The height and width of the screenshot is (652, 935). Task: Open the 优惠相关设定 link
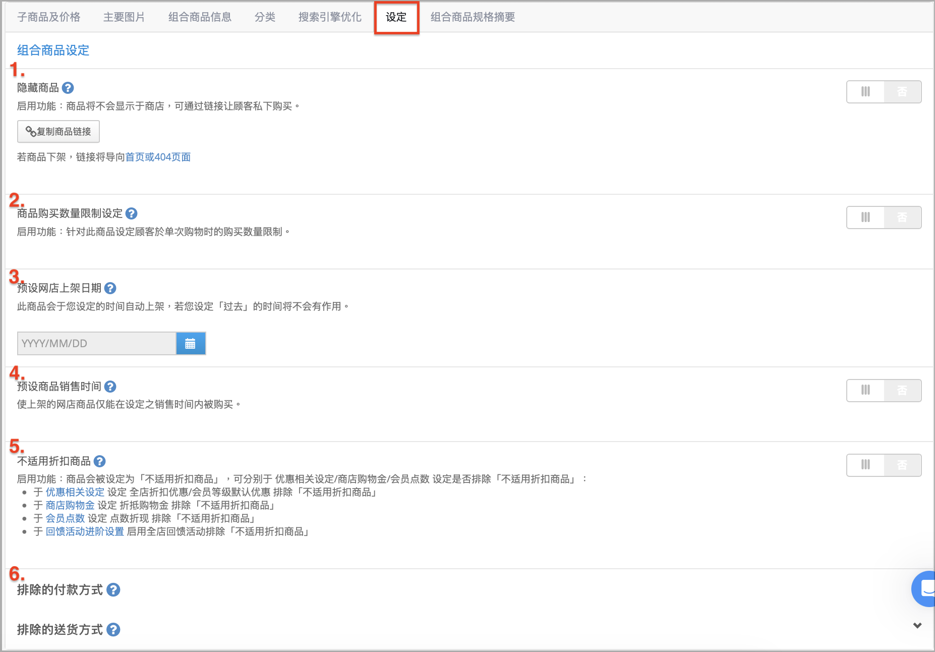pyautogui.click(x=75, y=493)
